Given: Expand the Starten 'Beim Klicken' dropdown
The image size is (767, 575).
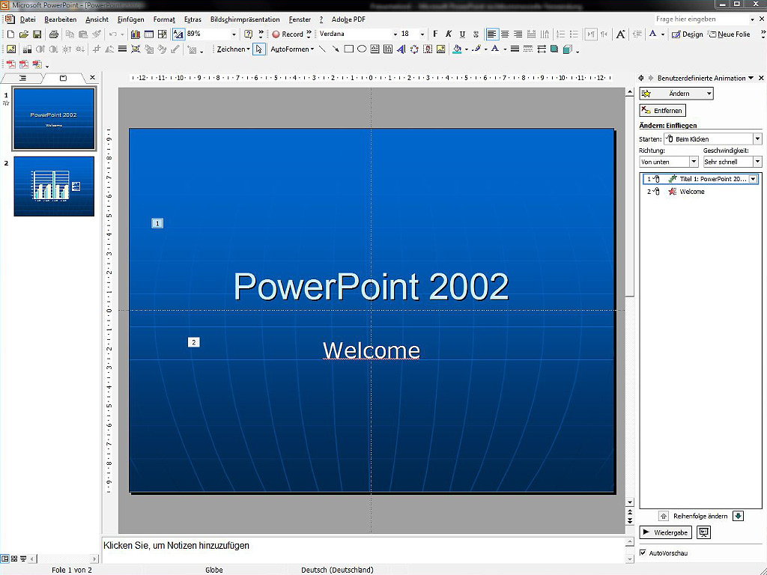Looking at the screenshot, I should pos(757,139).
